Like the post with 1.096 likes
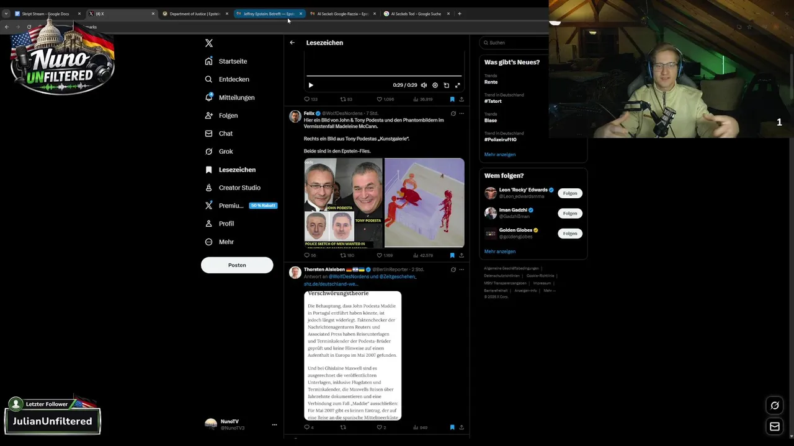Screen dimensions: 794x446 385,99
